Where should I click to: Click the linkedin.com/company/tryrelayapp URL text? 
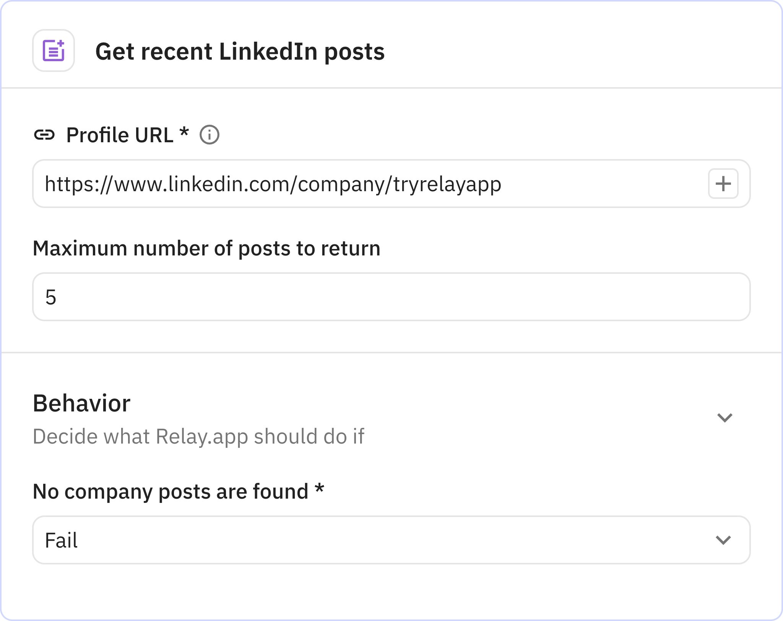click(x=273, y=184)
